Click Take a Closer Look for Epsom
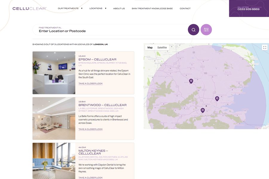Image resolution: width=269 pixels, height=179 pixels. [x=90, y=84]
